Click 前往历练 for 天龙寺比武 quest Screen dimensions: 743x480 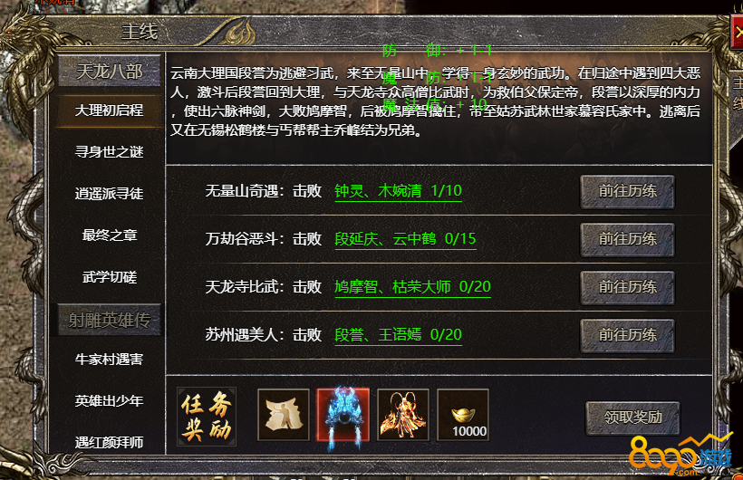(627, 287)
